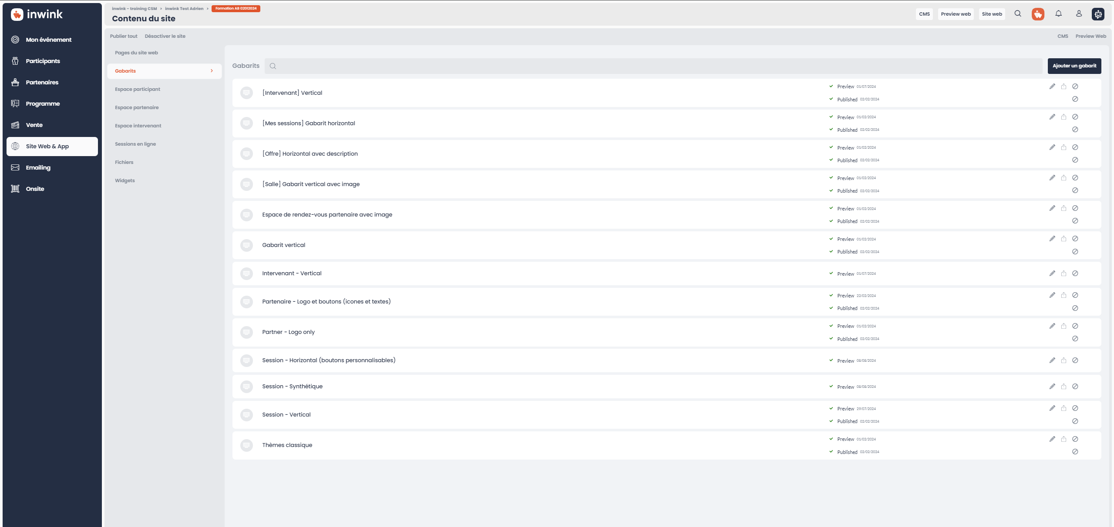Click the share icon for Partner - Logo only
The width and height of the screenshot is (1114, 527).
click(x=1064, y=326)
